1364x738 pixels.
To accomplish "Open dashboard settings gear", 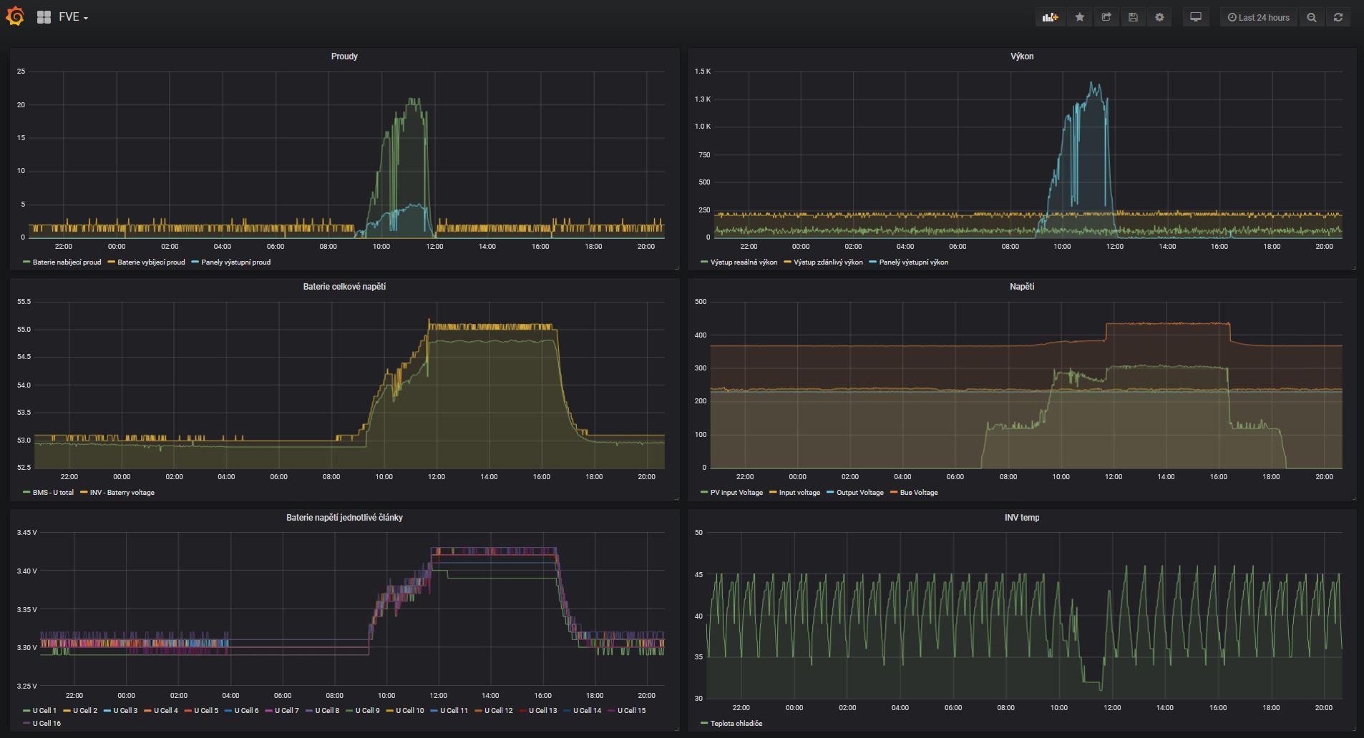I will point(1159,17).
